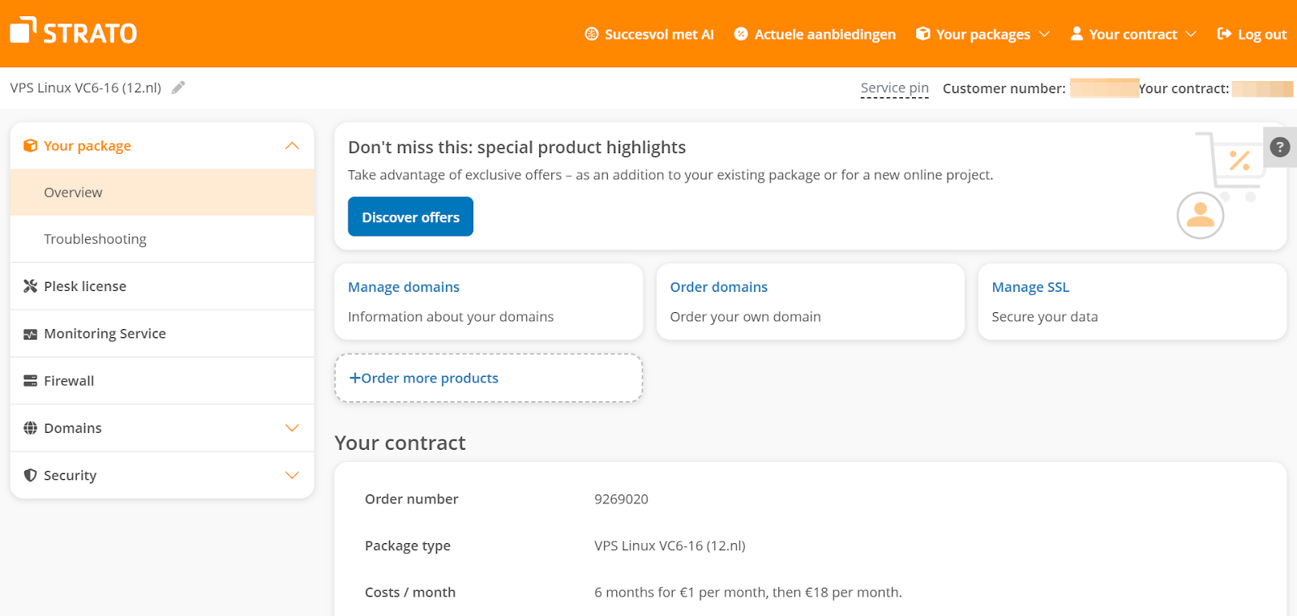
Task: Select Overview in the sidebar
Action: [x=73, y=192]
